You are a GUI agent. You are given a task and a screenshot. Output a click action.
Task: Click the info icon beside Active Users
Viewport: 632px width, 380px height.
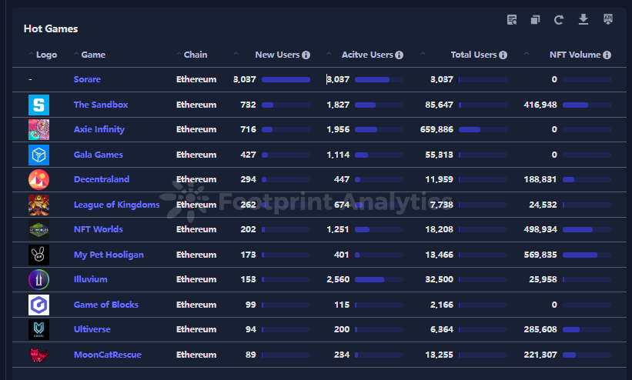(399, 55)
